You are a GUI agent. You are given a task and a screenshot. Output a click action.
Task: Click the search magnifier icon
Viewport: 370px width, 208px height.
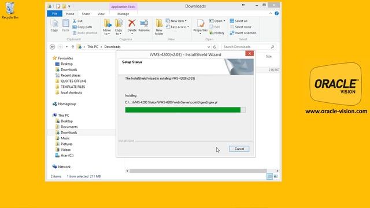click(x=272, y=47)
